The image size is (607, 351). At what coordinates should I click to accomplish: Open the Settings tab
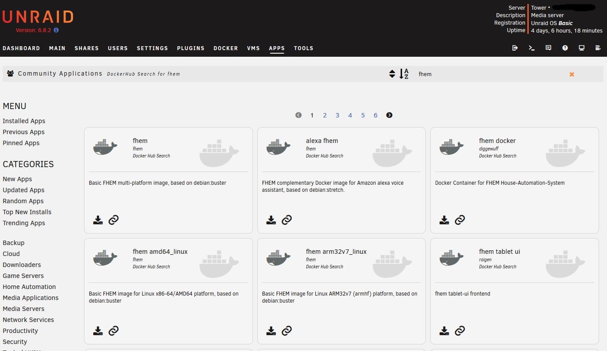[x=152, y=48]
